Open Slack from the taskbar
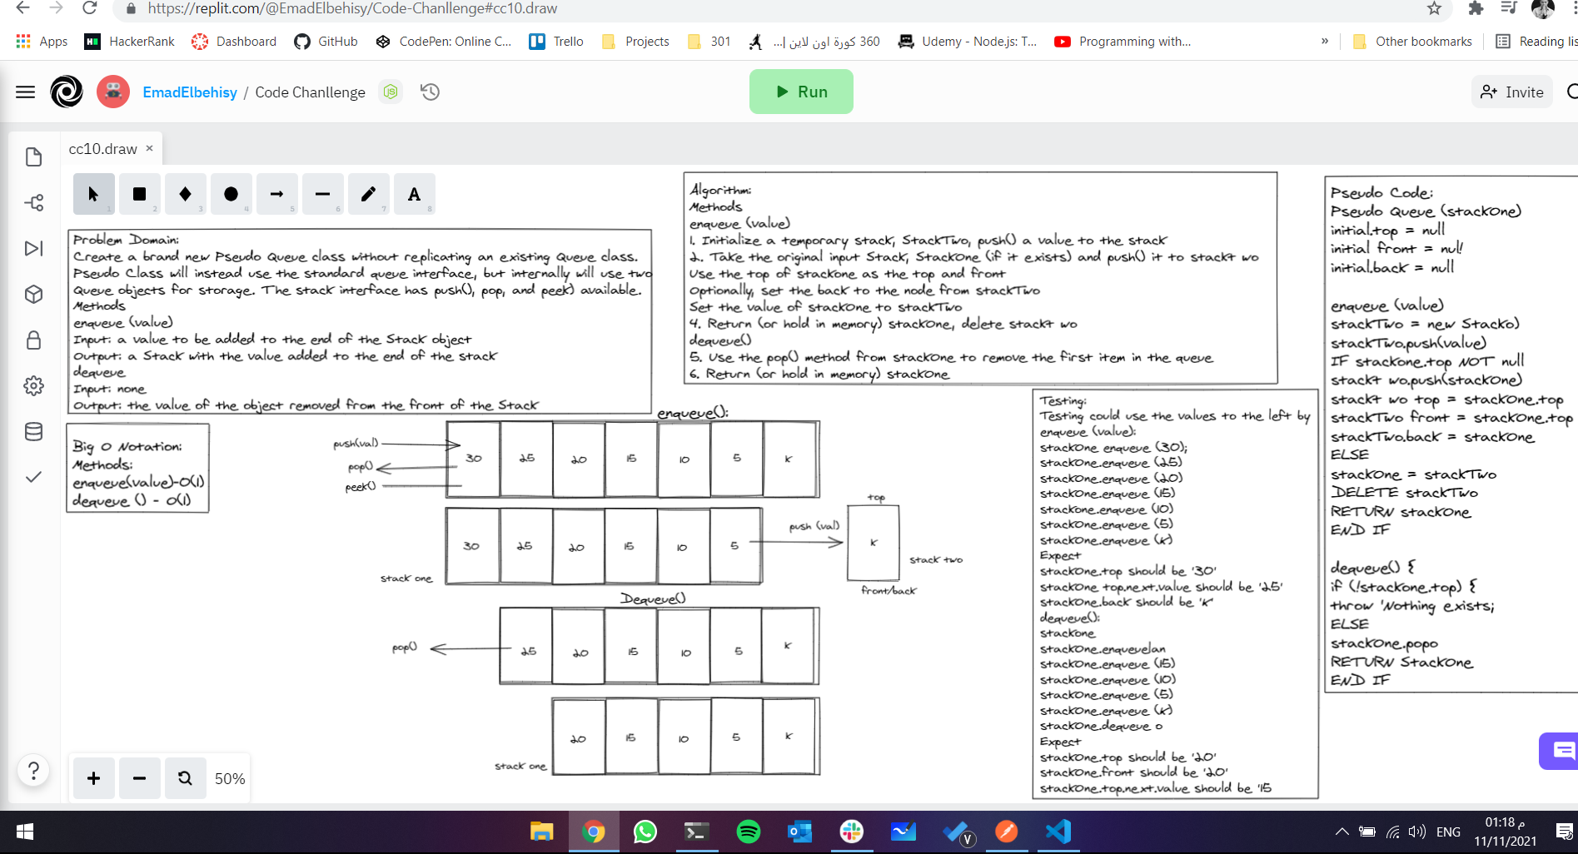This screenshot has width=1578, height=854. pyautogui.click(x=852, y=832)
